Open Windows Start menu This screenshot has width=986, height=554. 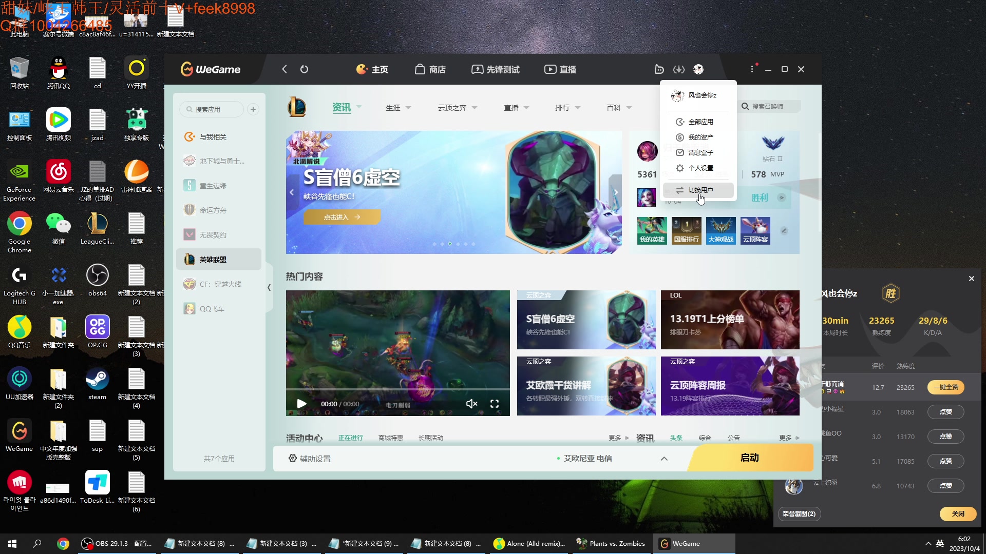[12, 544]
